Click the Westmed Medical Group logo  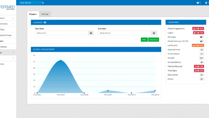(x=7, y=7)
